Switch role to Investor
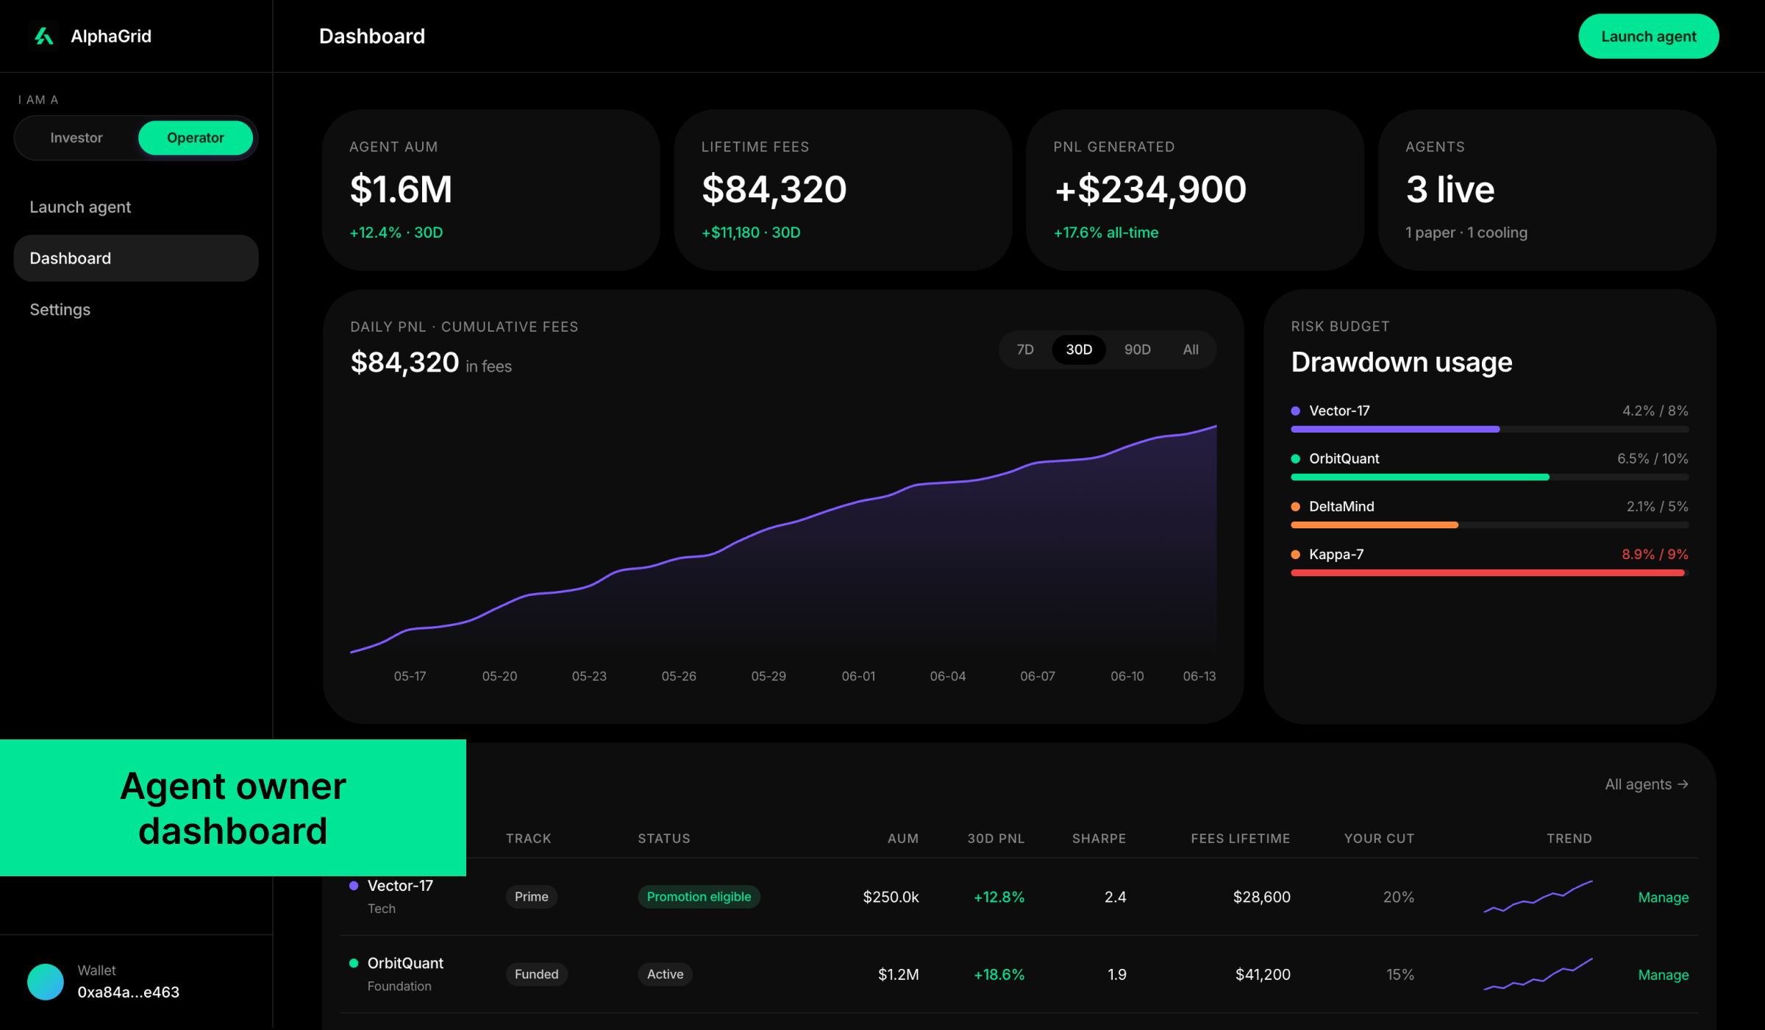The width and height of the screenshot is (1765, 1030). click(x=76, y=138)
